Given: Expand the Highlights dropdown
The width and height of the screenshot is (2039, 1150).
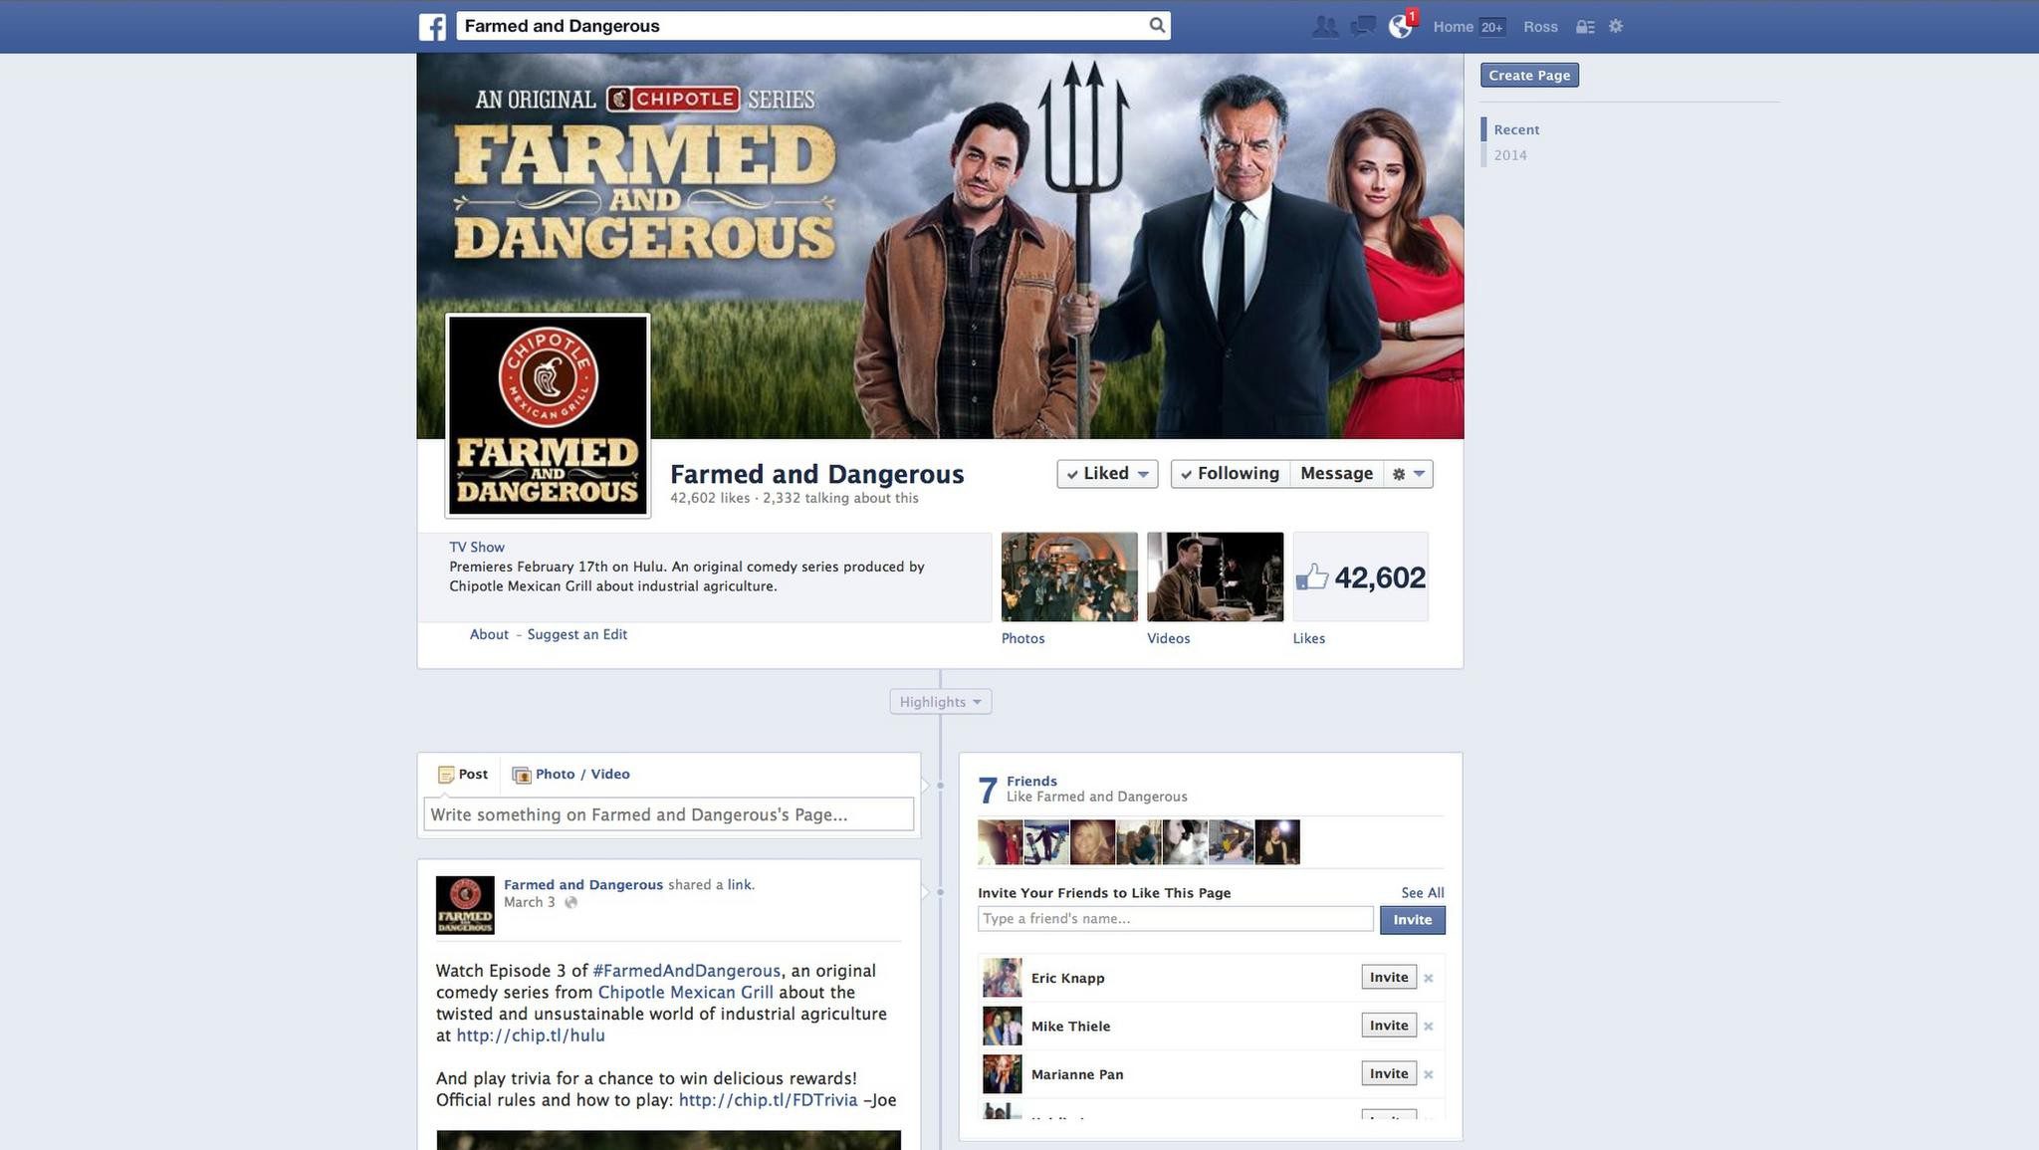Looking at the screenshot, I should pyautogui.click(x=940, y=702).
